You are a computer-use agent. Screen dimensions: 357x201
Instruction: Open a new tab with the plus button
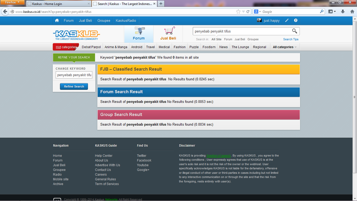coord(161,4)
